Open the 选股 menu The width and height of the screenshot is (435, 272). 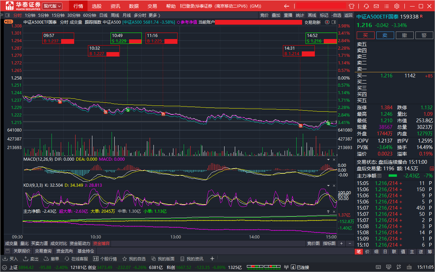(97, 6)
